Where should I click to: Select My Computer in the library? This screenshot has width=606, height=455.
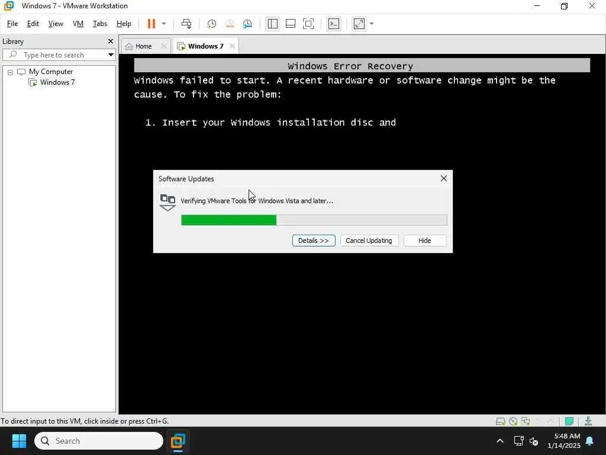(x=51, y=72)
